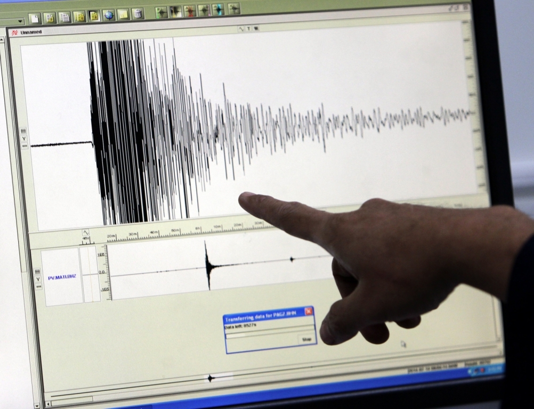Click the yellow sticky note toolbar icon
The image size is (534, 409).
(x=123, y=15)
